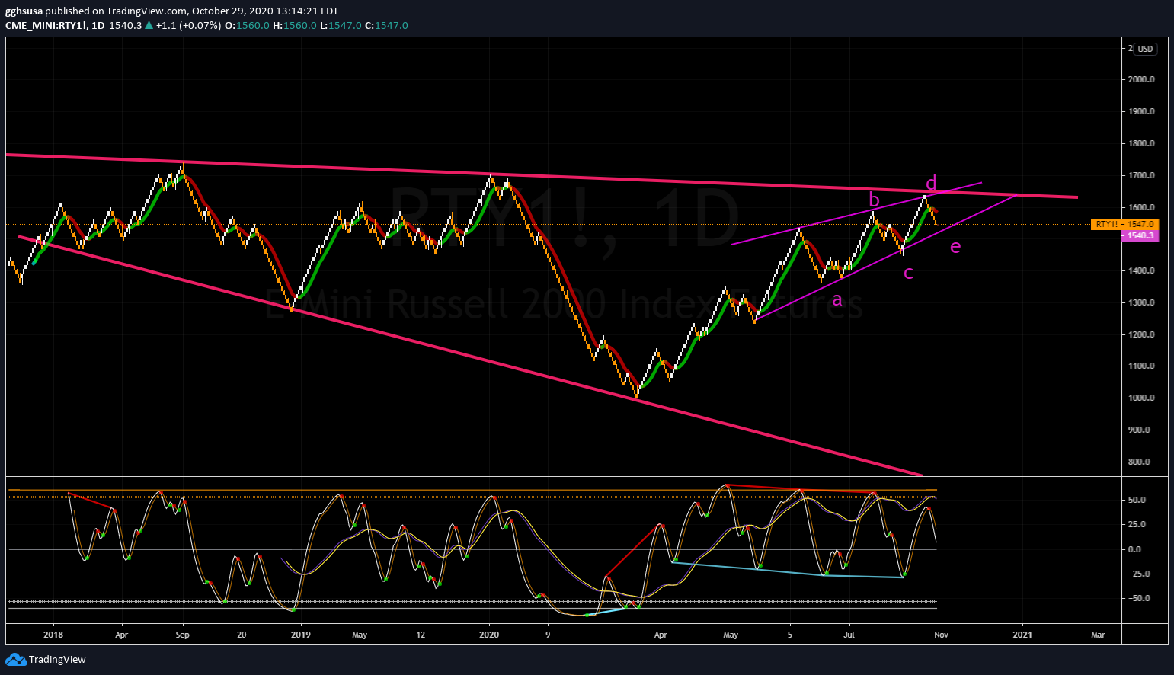Screen dimensions: 1174x675
Task: Click the 2019 label on time axis
Action: tap(301, 634)
